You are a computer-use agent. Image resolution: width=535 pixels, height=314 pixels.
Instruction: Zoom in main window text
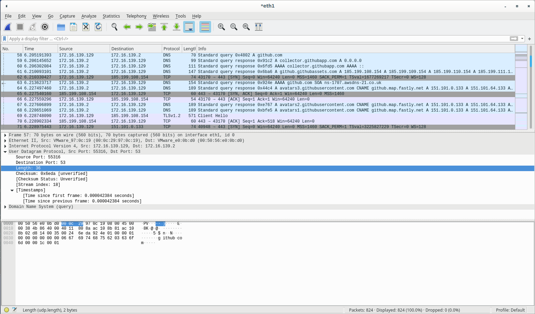[x=221, y=27]
